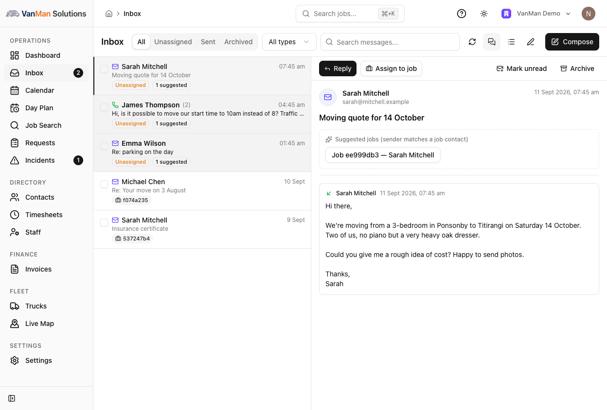This screenshot has width=607, height=410.
Task: Focus the Search jobs field
Action: coord(350,14)
